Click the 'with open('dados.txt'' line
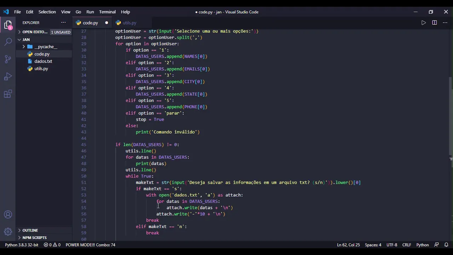Viewport: 453px width, 255px height. click(x=195, y=195)
